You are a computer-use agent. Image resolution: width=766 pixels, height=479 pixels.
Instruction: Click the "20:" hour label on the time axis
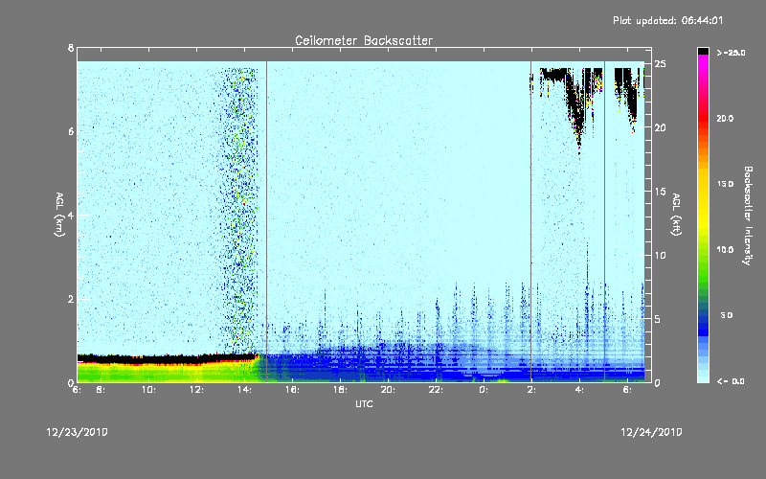pyautogui.click(x=388, y=390)
